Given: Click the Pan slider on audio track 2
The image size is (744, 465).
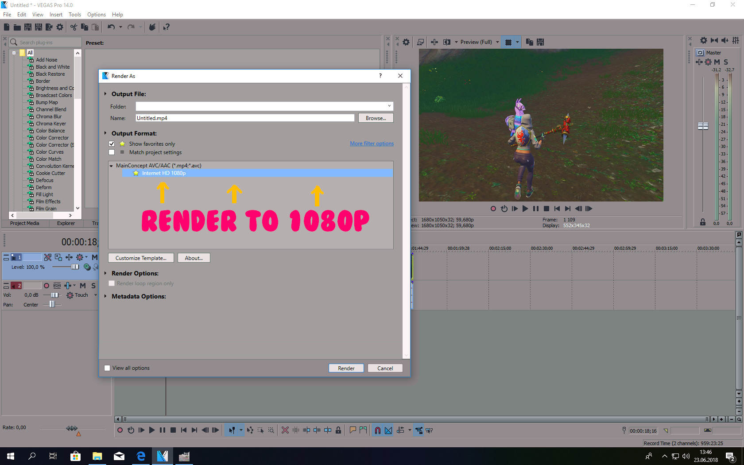Looking at the screenshot, I should [52, 304].
